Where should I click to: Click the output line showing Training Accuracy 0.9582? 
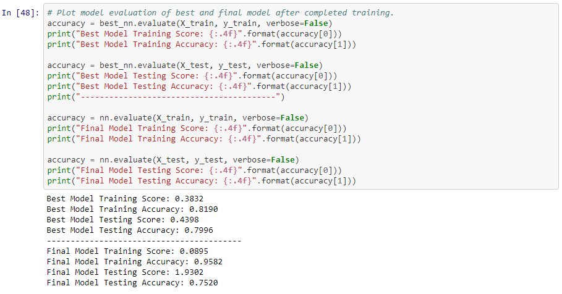coord(135,261)
